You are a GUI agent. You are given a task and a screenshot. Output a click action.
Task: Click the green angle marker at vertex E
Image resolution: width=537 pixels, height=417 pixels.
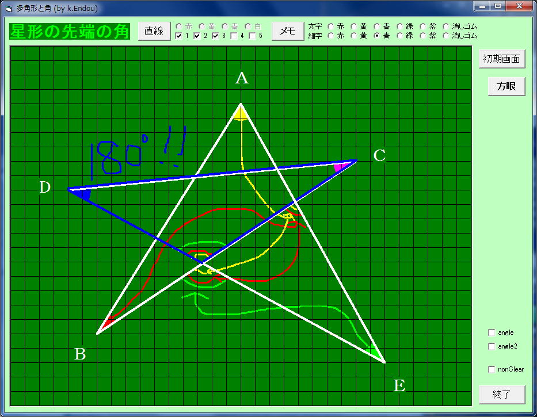tap(374, 351)
